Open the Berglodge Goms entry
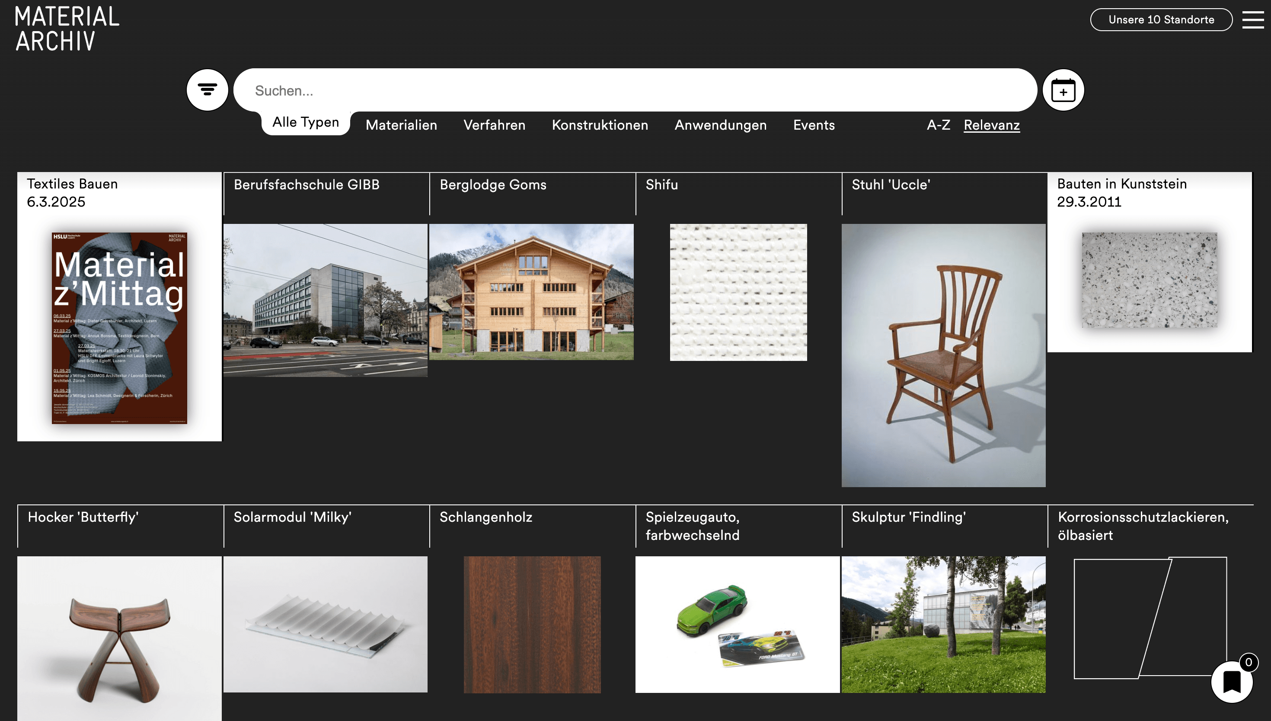 pos(531,293)
